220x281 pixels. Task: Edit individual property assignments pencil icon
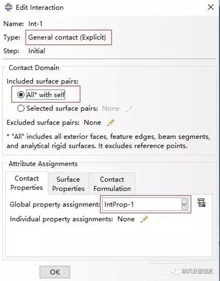click(144, 219)
